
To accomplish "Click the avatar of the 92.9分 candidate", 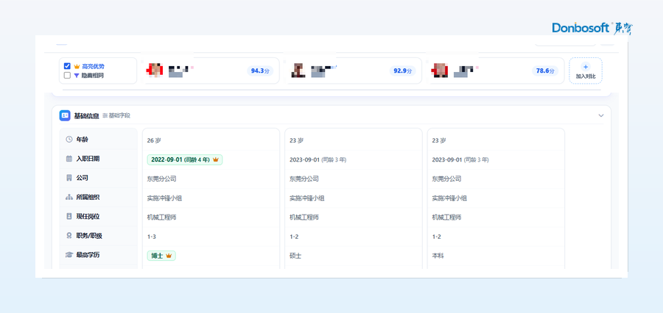I will point(298,70).
